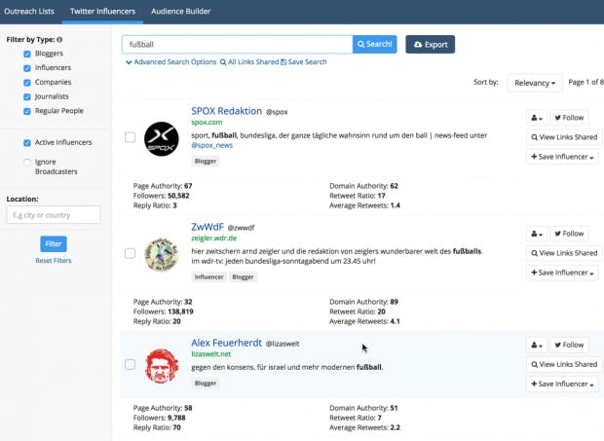
Task: Click the Filter by Type info icon
Action: (x=59, y=39)
